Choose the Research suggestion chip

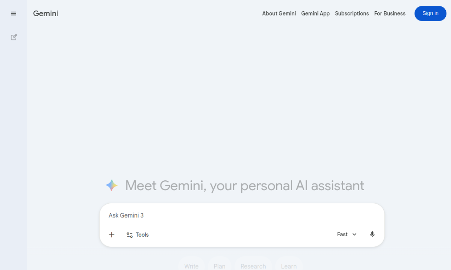tap(253, 266)
